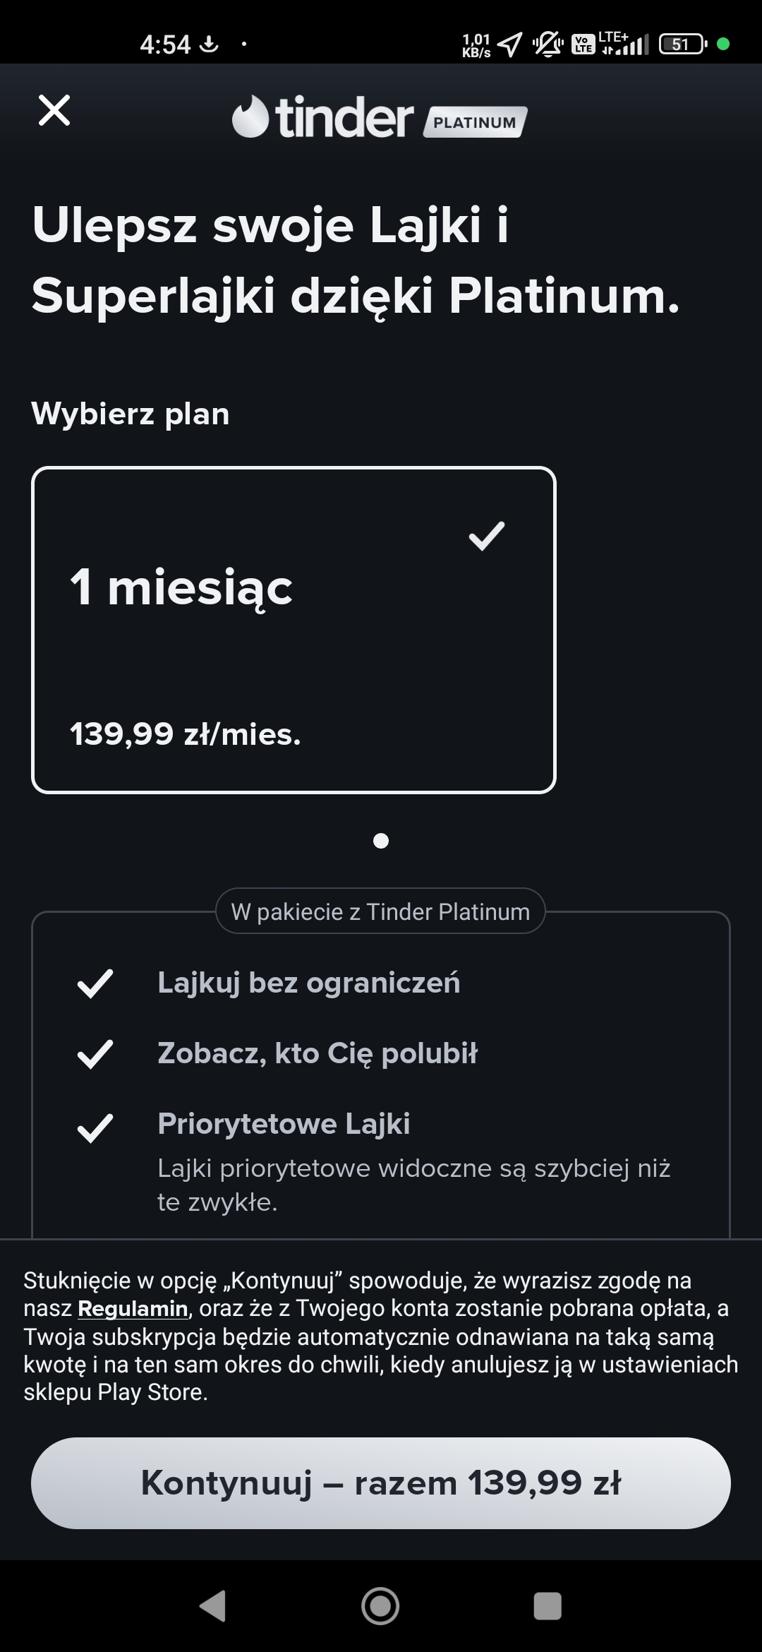Screen dimensions: 762x1652
Task: Tap checkmark beside Zobacz, kto Cię polubił
Action: [95, 1054]
